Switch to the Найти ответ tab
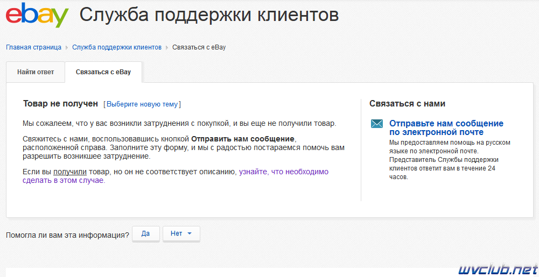 [36, 73]
